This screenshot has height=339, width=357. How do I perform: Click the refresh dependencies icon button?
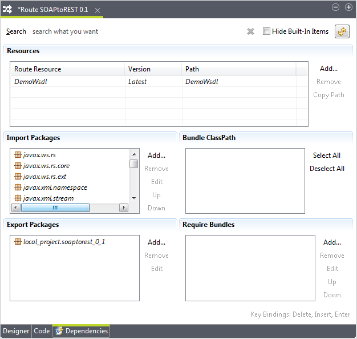click(342, 32)
